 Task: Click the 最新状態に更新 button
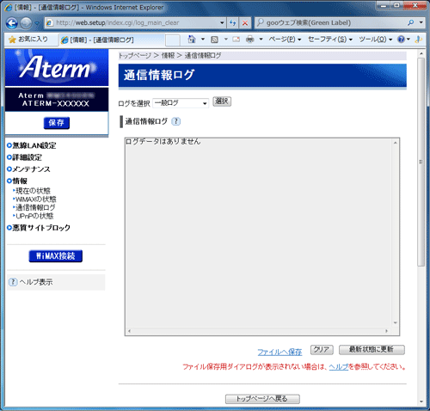(x=372, y=350)
